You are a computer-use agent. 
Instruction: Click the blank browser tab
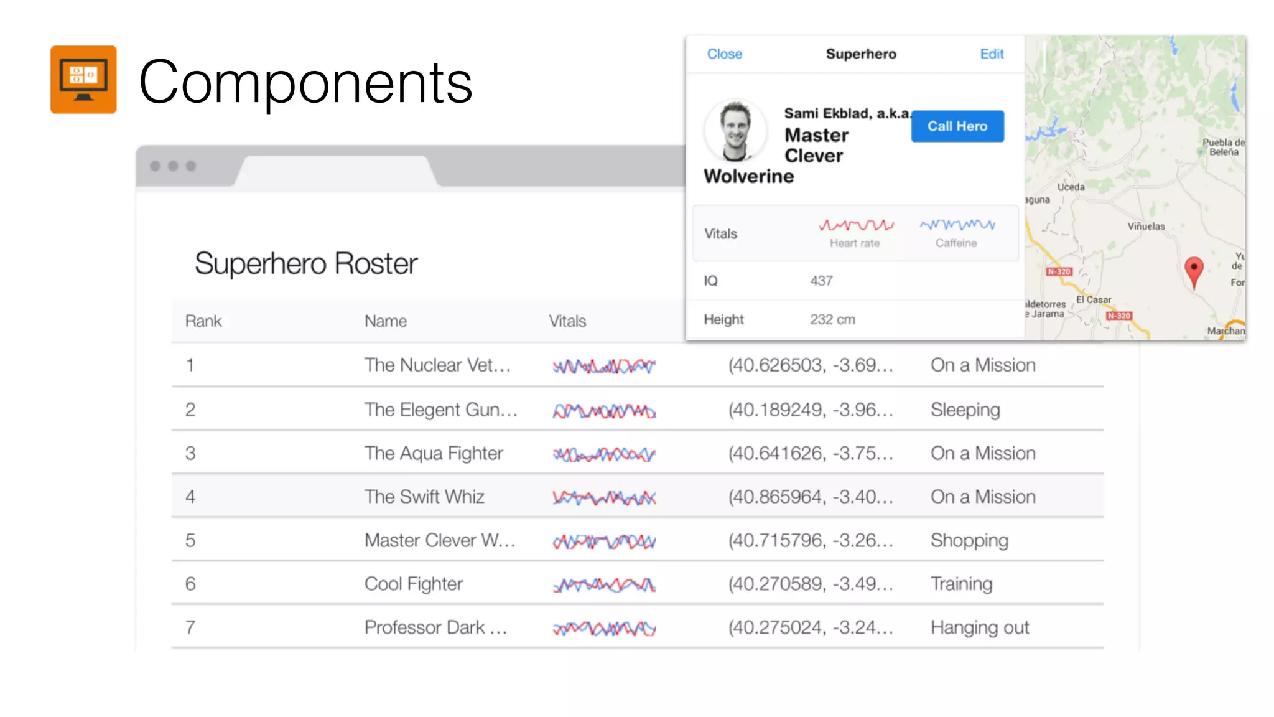[336, 171]
